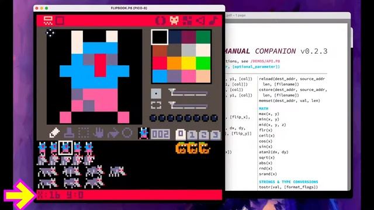Select the fill bucket tool
374x210 pixels.
[x=113, y=133]
